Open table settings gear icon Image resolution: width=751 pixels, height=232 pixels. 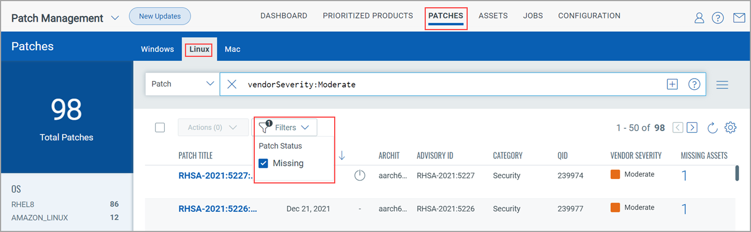click(x=730, y=128)
